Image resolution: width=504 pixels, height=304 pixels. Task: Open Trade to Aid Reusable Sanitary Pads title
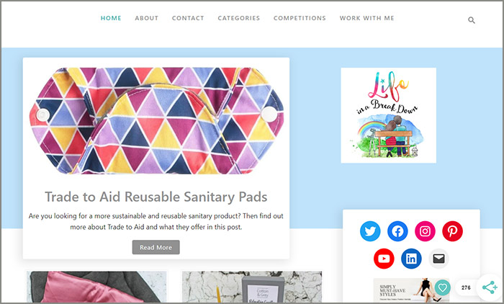click(156, 197)
